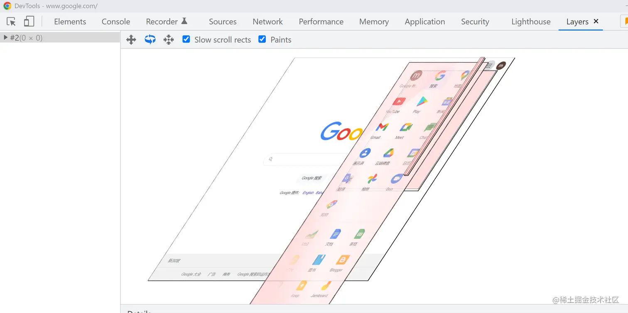Go to the Security tab
The width and height of the screenshot is (628, 313).
(475, 22)
